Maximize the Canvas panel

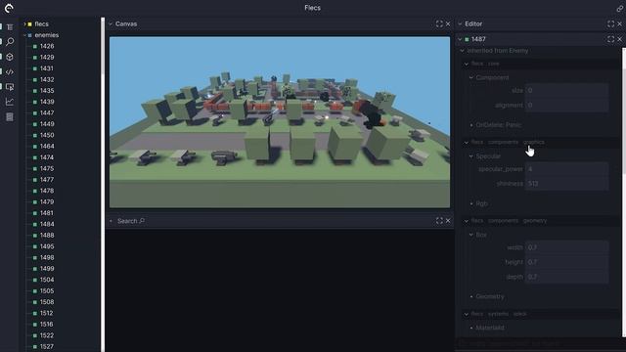(x=439, y=23)
